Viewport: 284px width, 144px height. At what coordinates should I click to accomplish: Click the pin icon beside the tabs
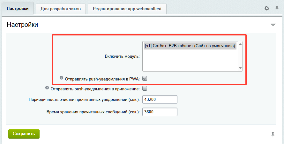pyautogui.click(x=277, y=8)
